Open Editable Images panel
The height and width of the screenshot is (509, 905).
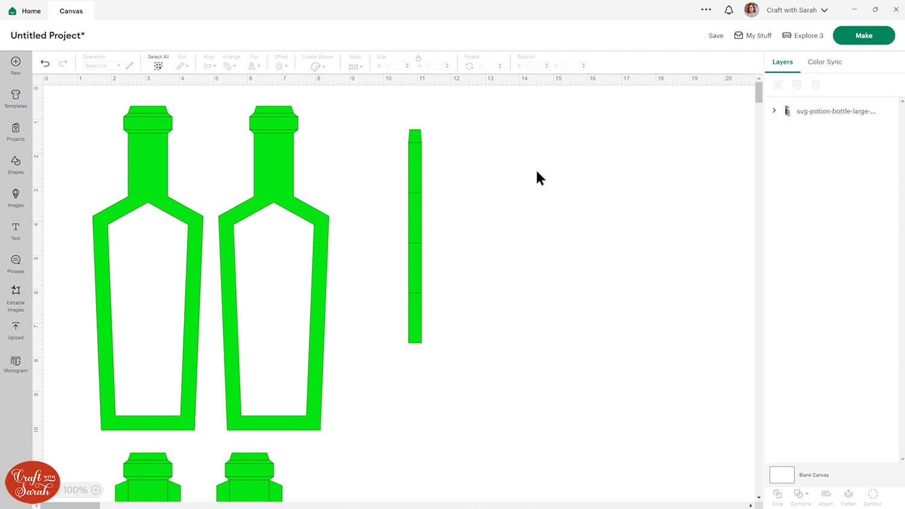16,298
